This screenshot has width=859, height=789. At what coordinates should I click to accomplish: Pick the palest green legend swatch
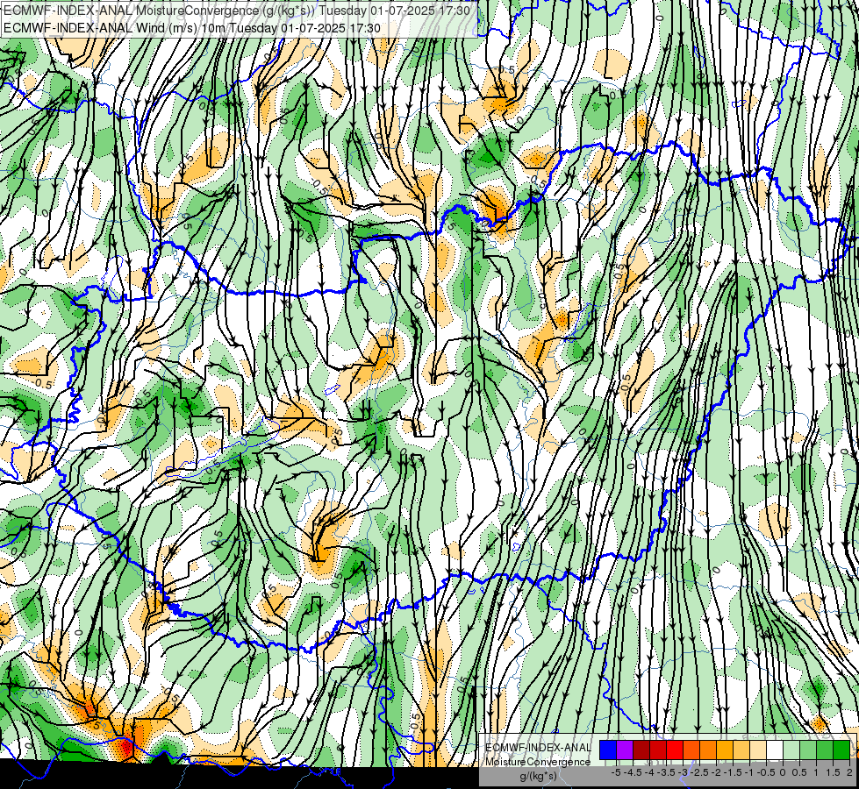coord(791,750)
